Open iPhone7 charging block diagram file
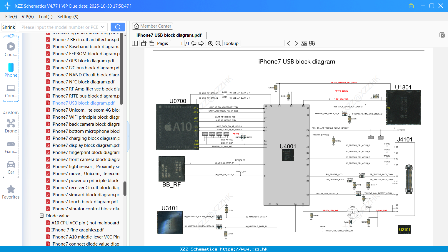This screenshot has width=448, height=252. [83, 138]
